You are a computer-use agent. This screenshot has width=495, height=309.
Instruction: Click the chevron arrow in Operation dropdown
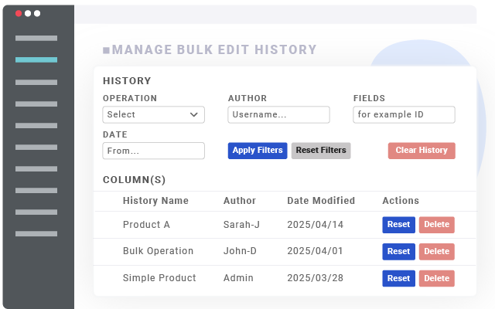[194, 114]
